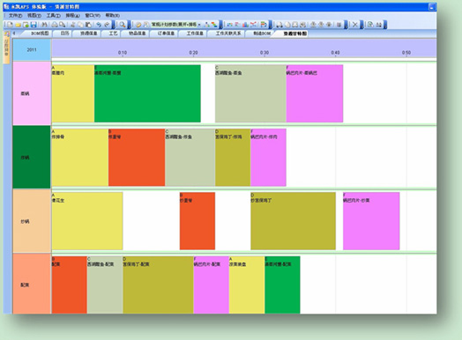Click the 0:30 mark on the time ruler

pyautogui.click(x=265, y=53)
